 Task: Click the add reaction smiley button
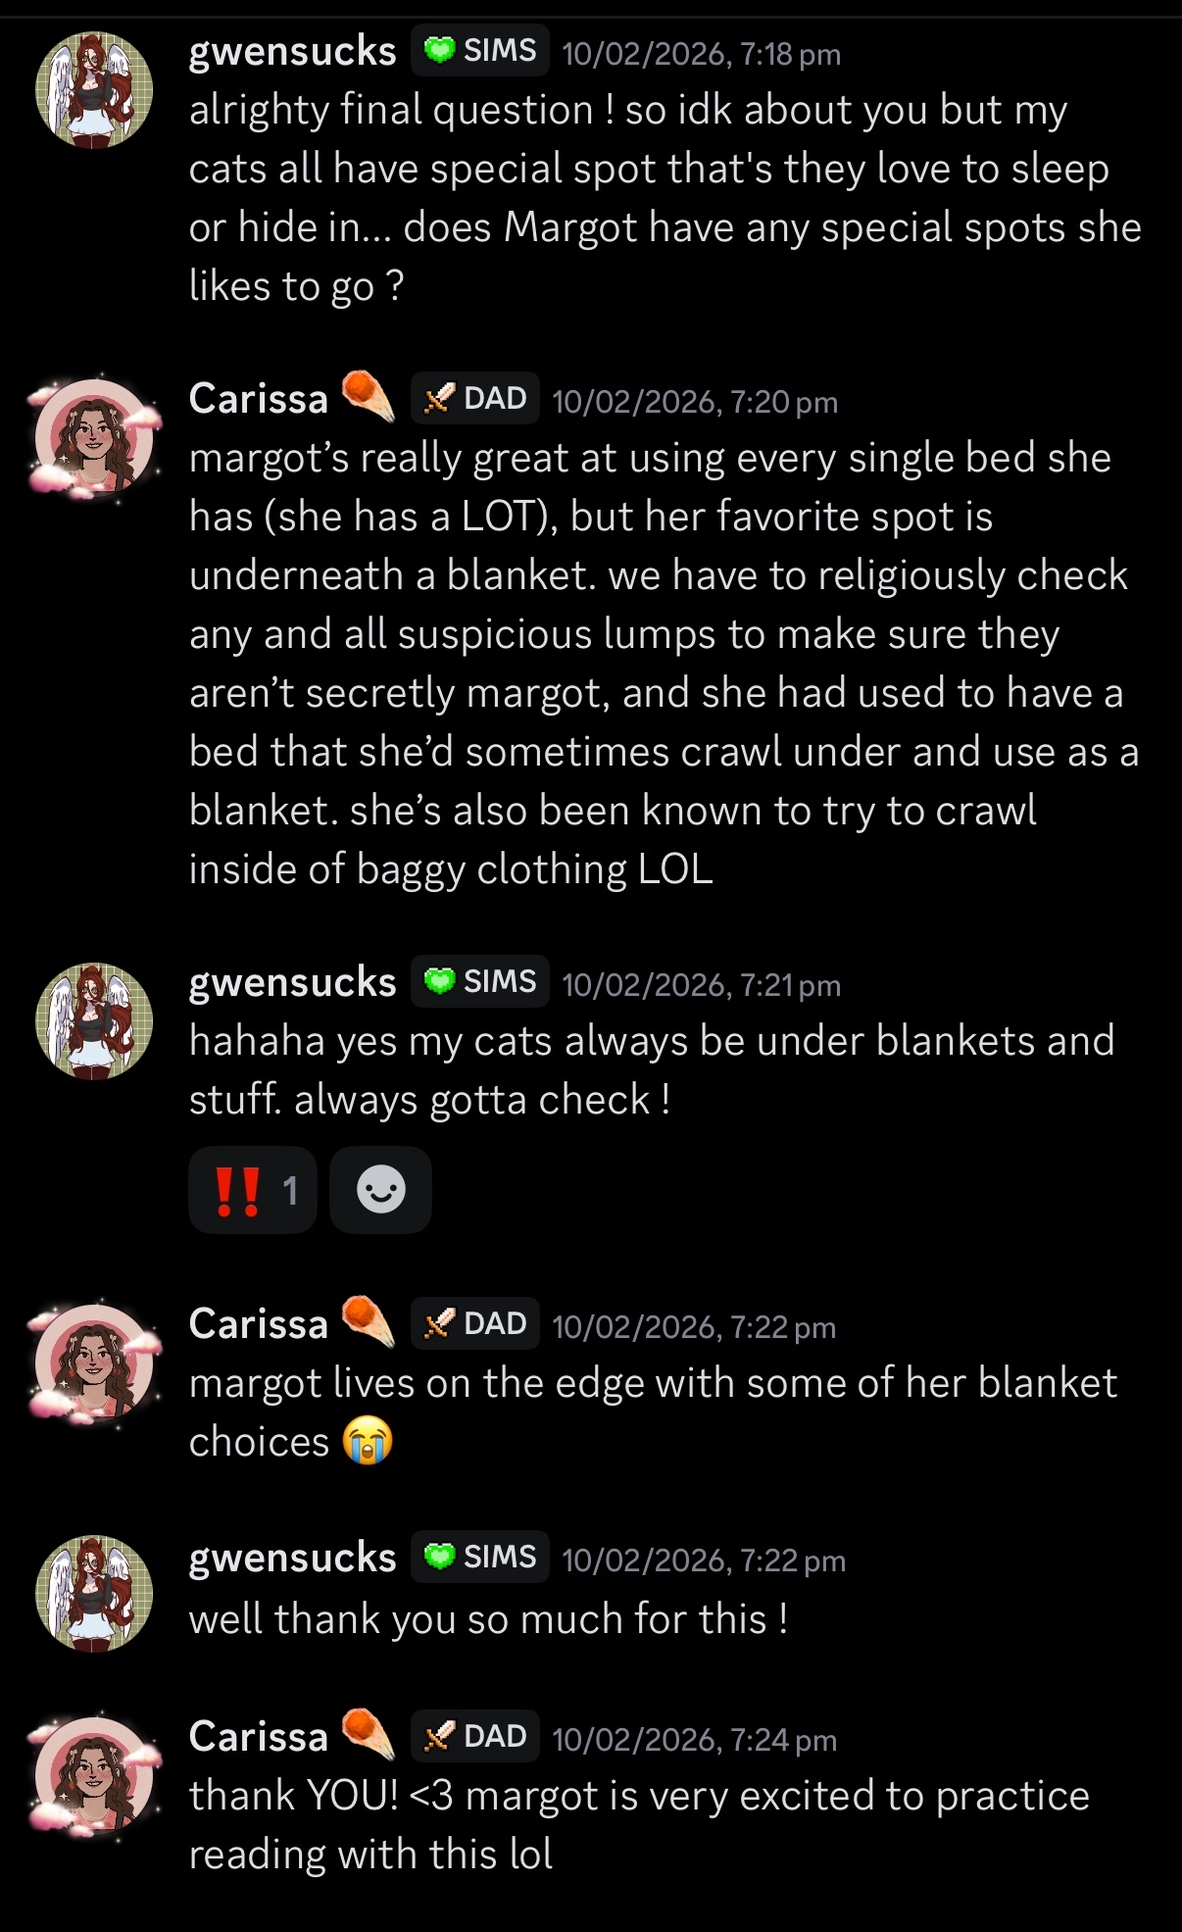click(x=380, y=1190)
